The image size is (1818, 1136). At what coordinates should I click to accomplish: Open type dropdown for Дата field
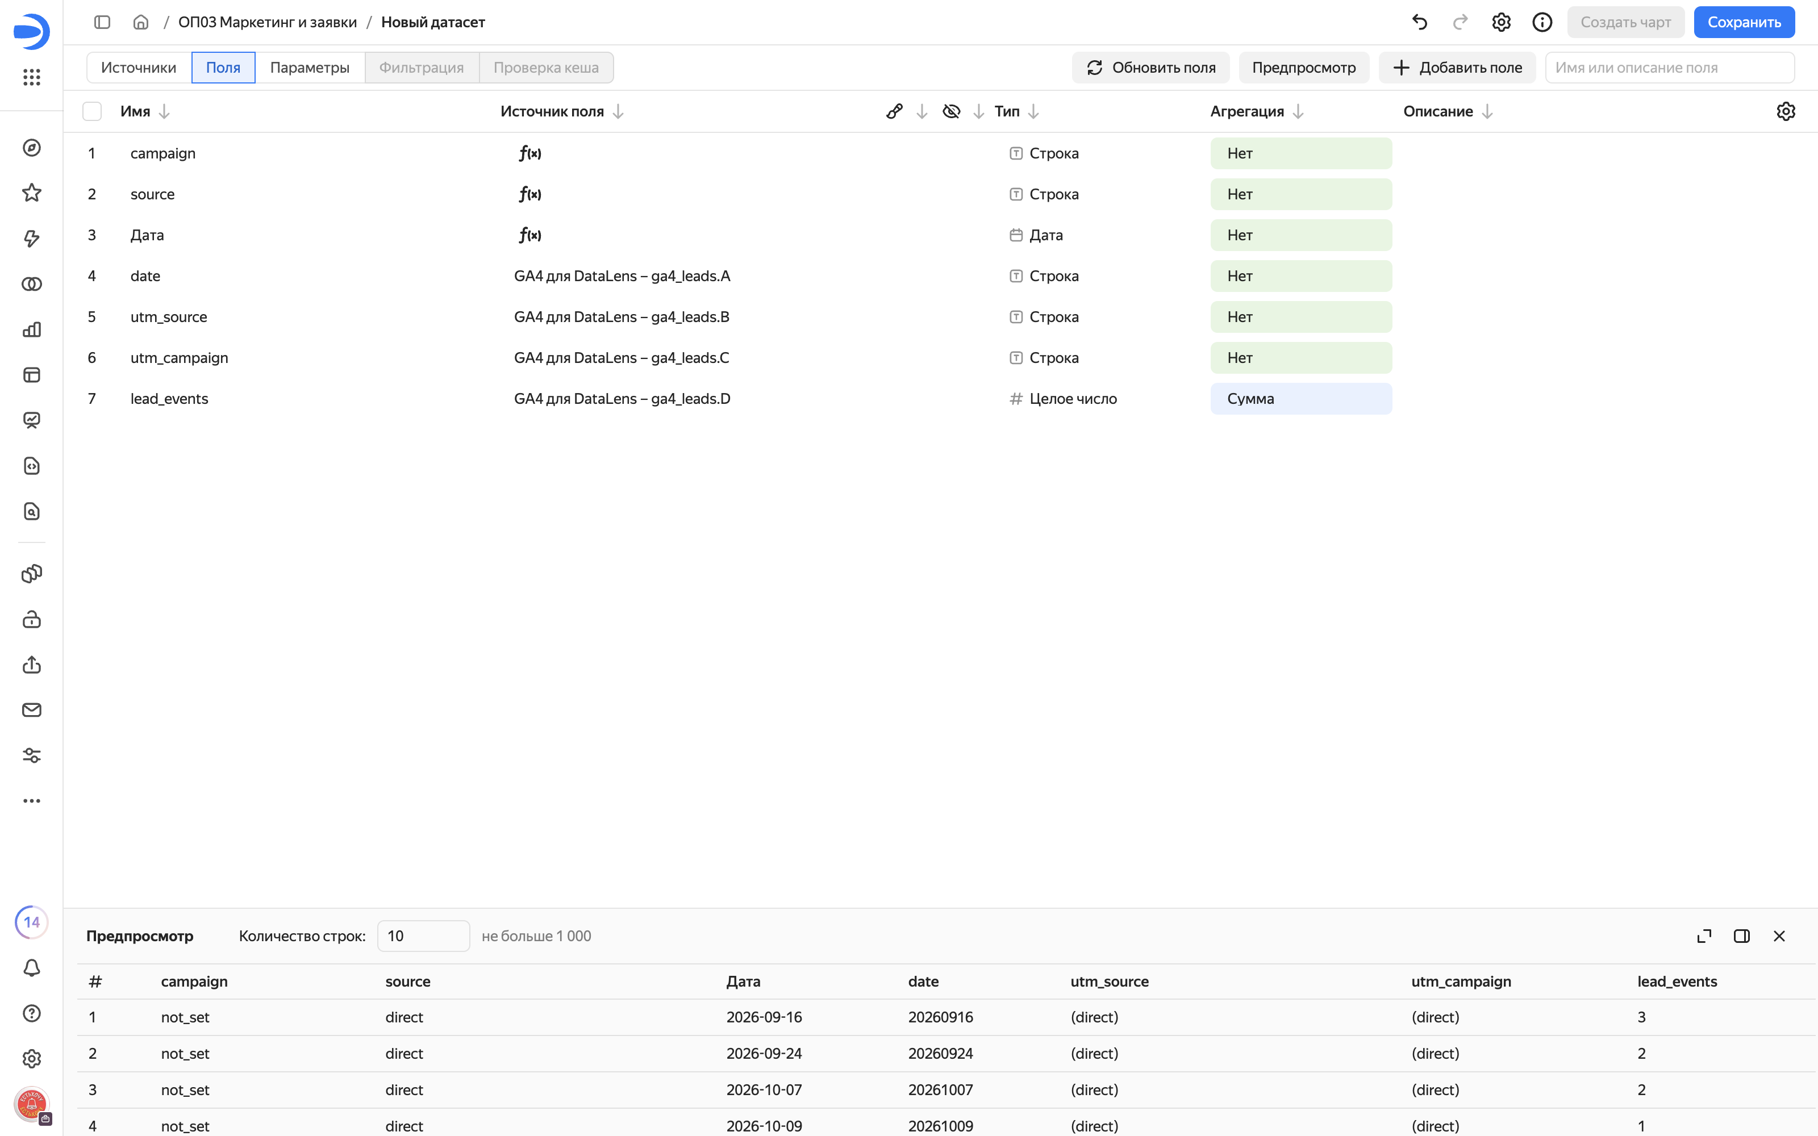(x=1037, y=235)
